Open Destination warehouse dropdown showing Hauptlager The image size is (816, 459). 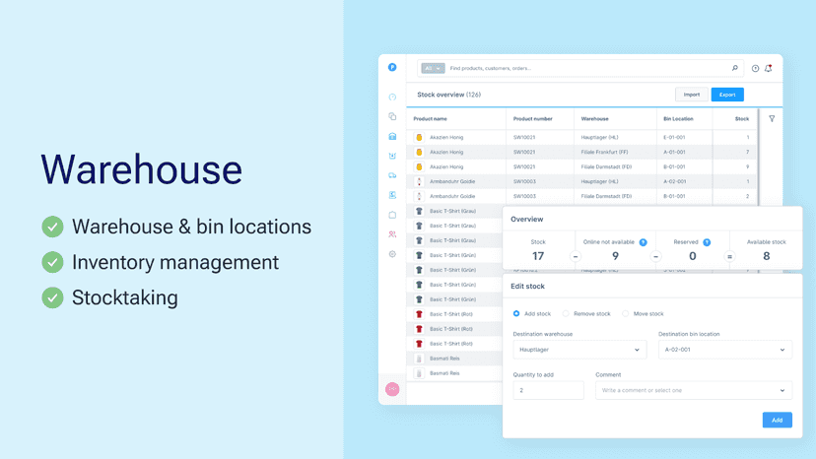tap(579, 350)
